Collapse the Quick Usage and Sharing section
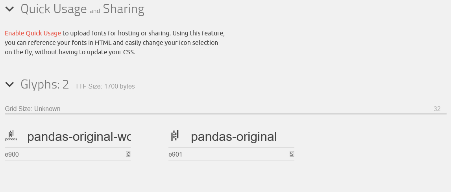This screenshot has height=192, width=451. (9, 9)
